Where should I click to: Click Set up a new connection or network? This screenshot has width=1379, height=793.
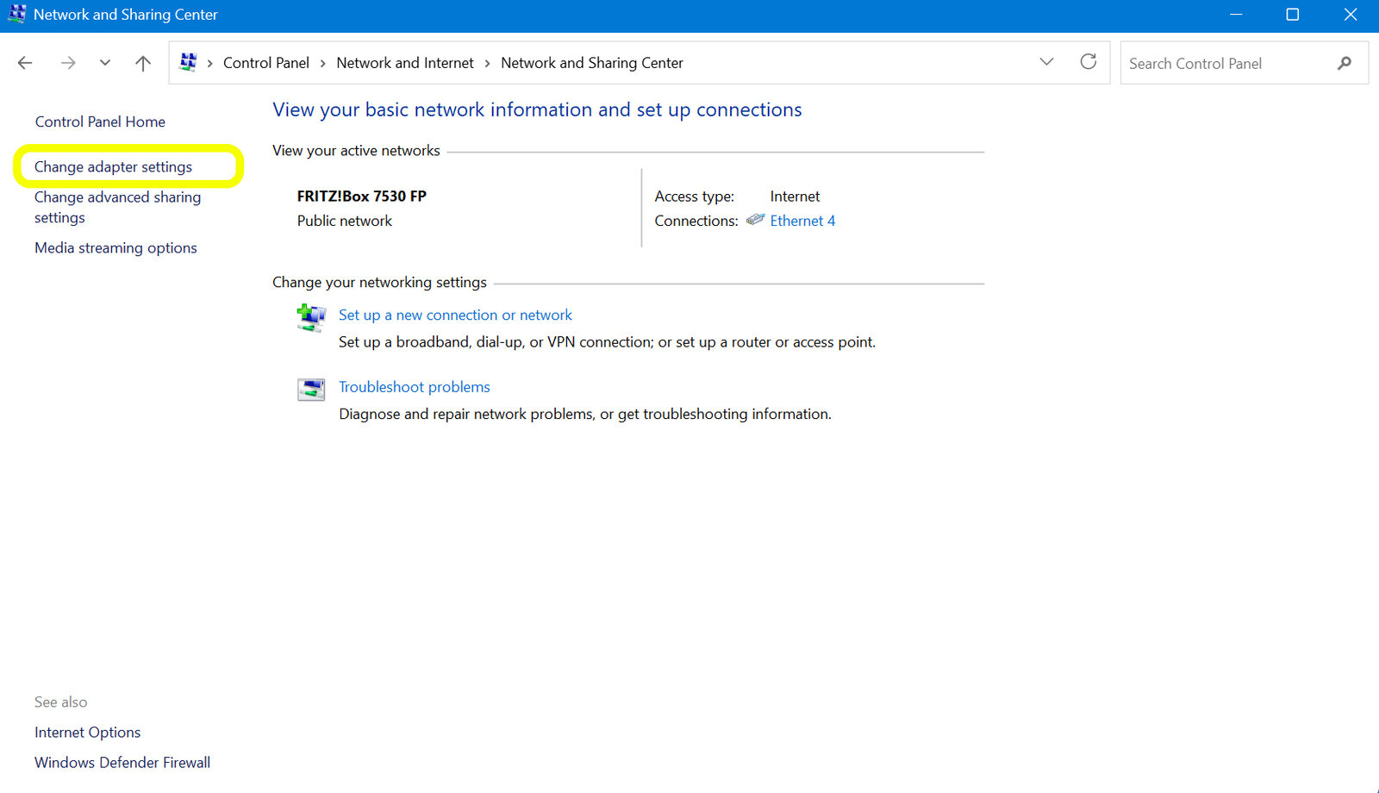pos(455,315)
